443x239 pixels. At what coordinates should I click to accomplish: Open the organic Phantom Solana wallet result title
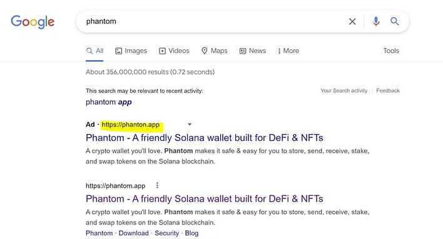204,199
